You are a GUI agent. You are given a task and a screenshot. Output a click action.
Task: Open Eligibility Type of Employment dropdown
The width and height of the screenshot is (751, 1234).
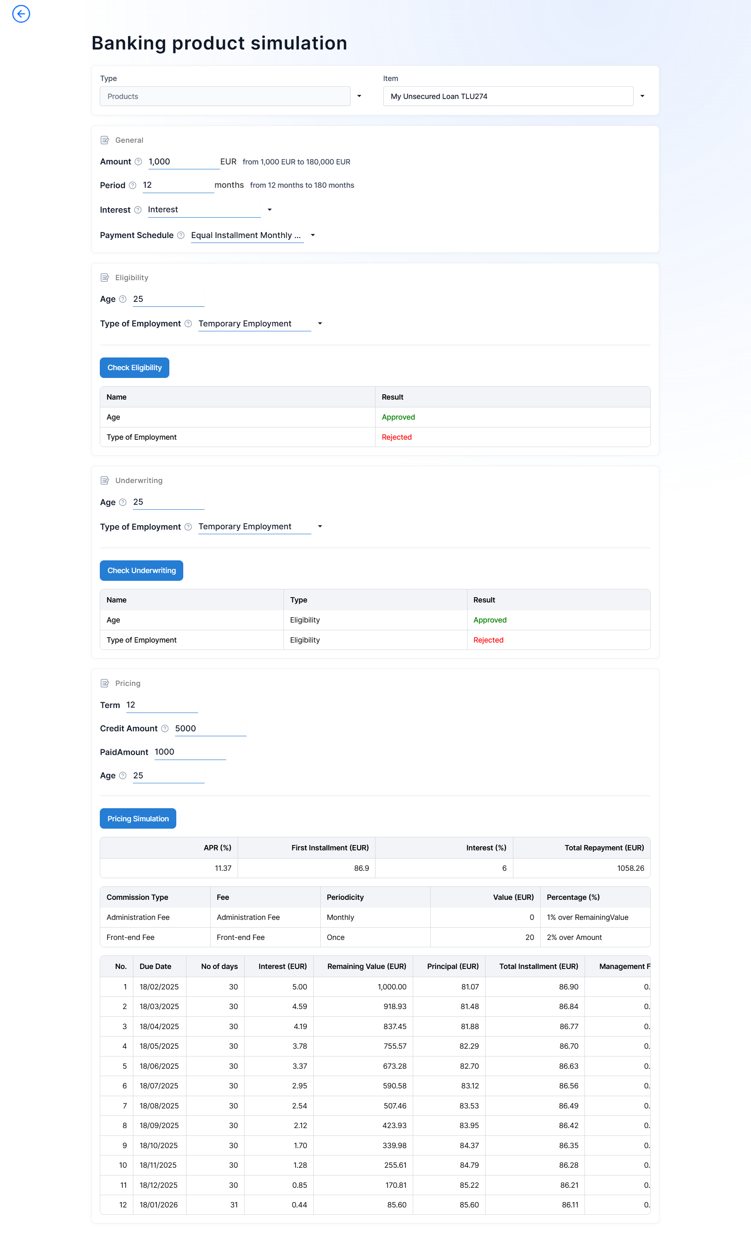pyautogui.click(x=319, y=324)
